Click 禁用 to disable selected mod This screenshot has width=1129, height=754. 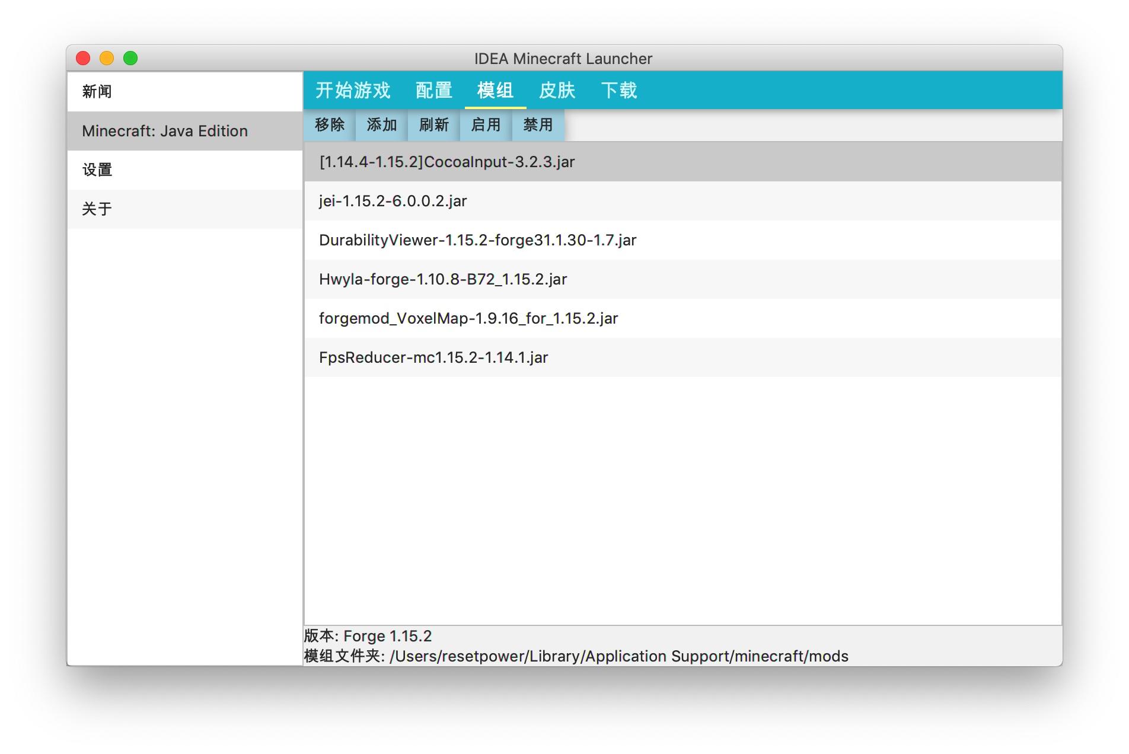[537, 125]
